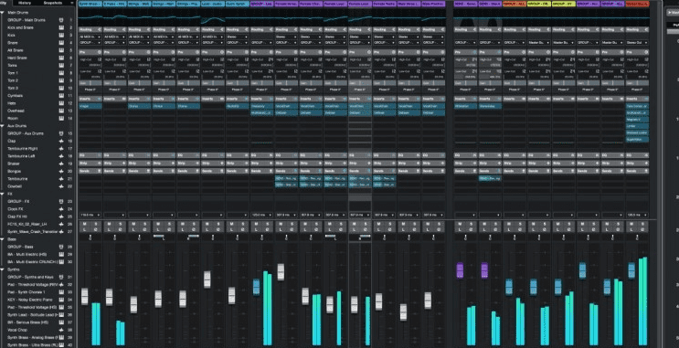
Task: Click the Gain slider on first Synth Brass channel
Action: tap(90, 83)
